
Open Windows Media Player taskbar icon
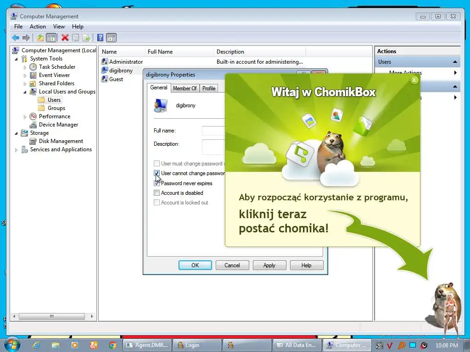tap(75, 345)
